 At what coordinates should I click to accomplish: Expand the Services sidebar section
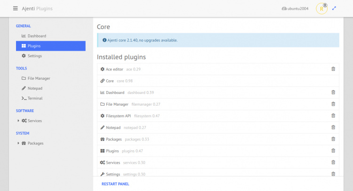coord(18,121)
